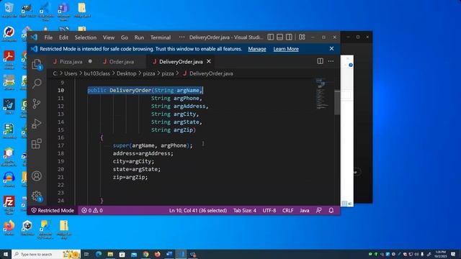The image size is (461, 259).
Task: Toggle the bottom panel layout
Action: click(279, 37)
